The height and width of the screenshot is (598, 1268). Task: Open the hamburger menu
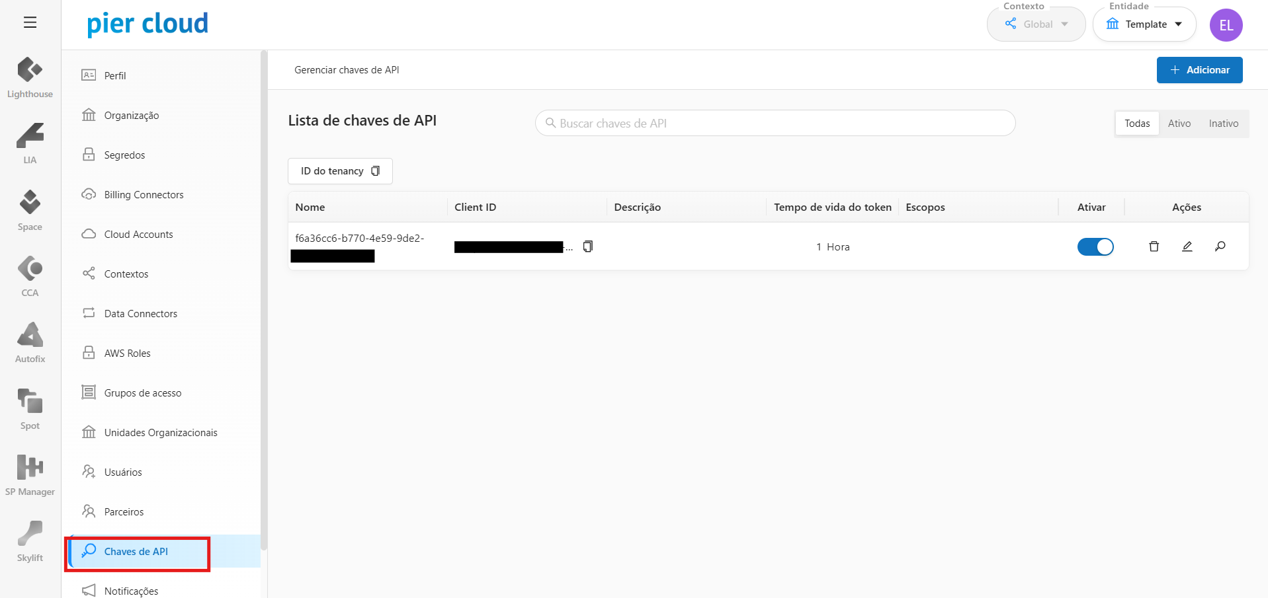(30, 22)
